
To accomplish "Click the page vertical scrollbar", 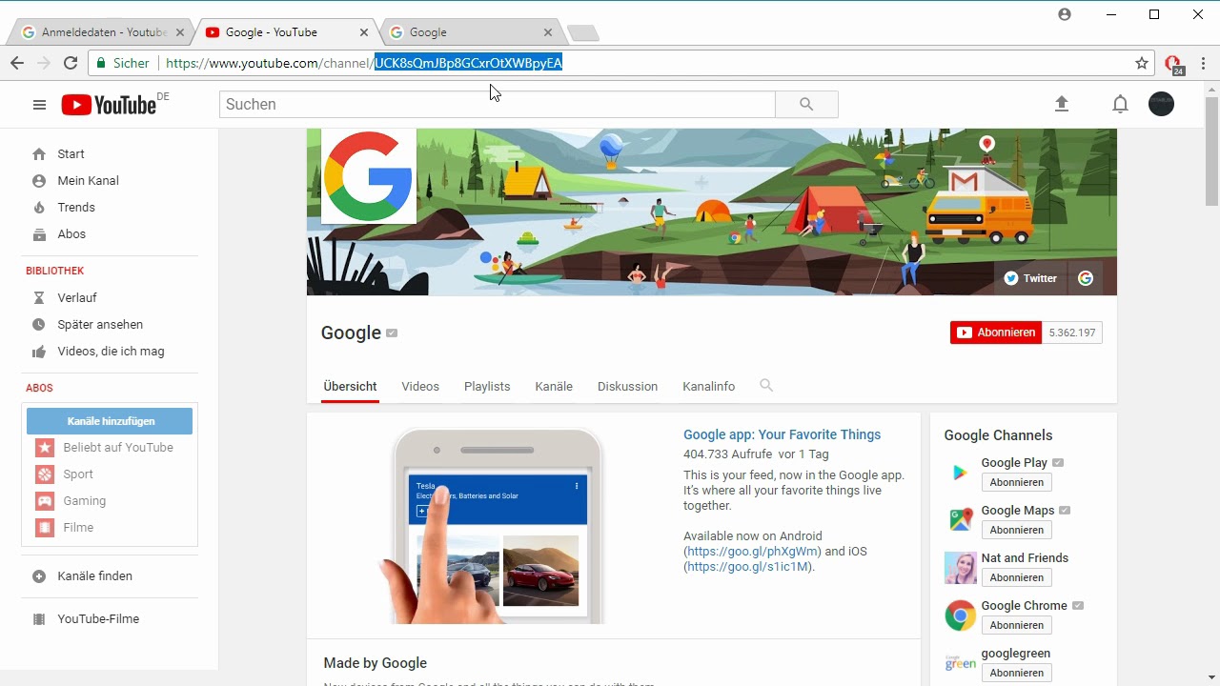I will click(x=1211, y=151).
